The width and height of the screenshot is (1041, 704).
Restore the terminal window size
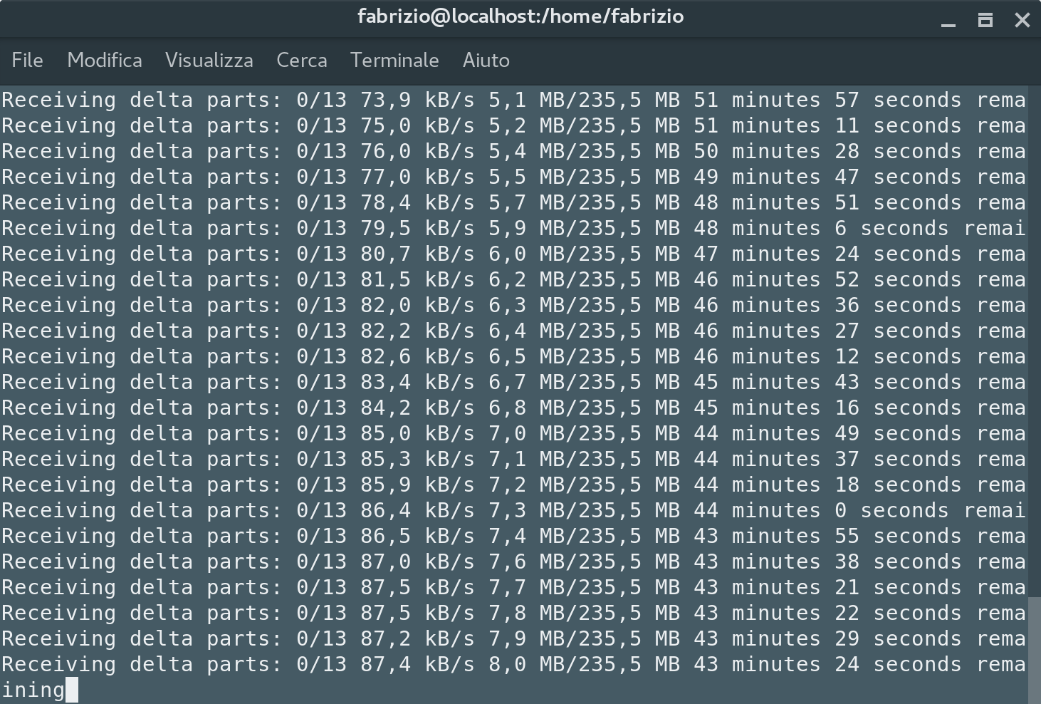coord(985,20)
